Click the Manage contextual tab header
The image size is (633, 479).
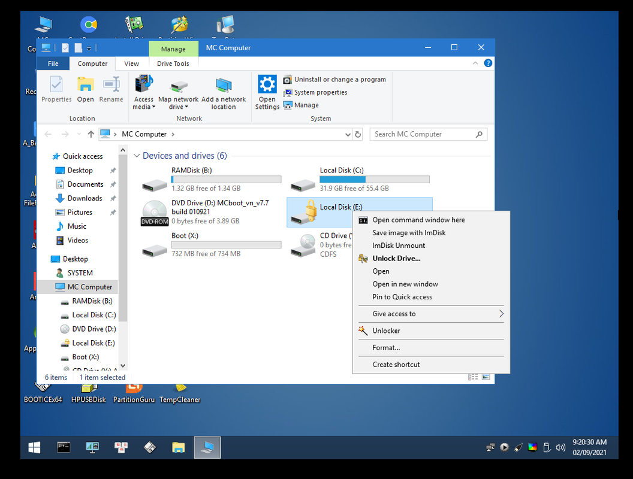[173, 48]
